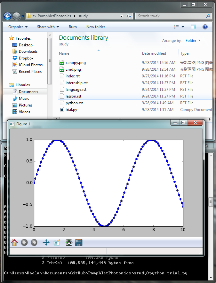Select the Pan axes cross tool
Image resolution: width=216 pixels, height=283 pixels.
[x=46, y=242]
